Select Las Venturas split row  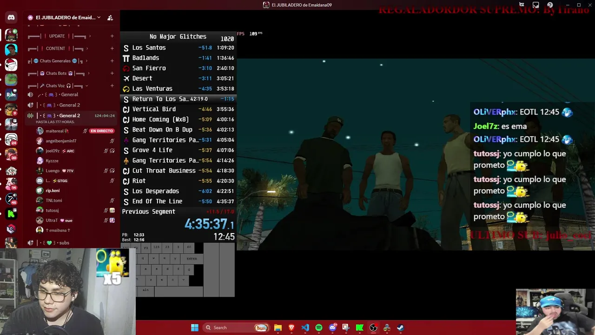pyautogui.click(x=178, y=88)
